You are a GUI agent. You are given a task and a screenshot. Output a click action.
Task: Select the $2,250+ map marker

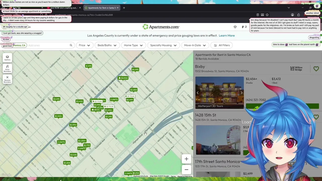(x=82, y=141)
